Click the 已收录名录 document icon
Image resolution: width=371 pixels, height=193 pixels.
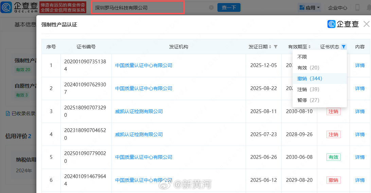point(8,113)
